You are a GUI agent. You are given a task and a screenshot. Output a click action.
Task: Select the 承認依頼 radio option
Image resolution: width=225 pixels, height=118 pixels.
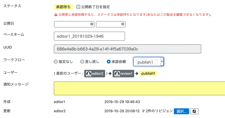109,62
